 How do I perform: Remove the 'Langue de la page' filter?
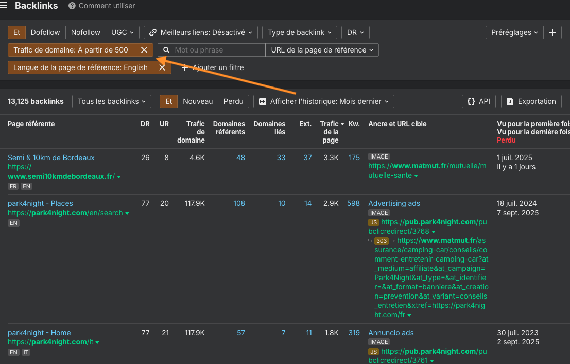(x=162, y=67)
